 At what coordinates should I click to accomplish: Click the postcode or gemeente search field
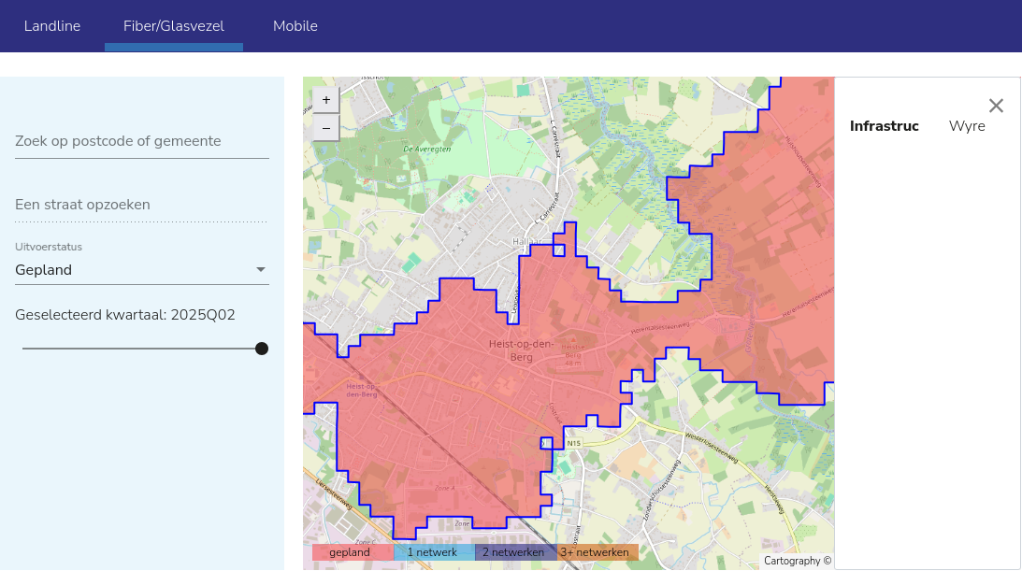click(142, 141)
